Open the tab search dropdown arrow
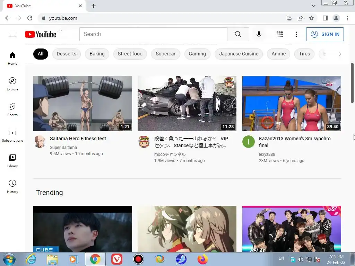The image size is (355, 266). [x=313, y=6]
